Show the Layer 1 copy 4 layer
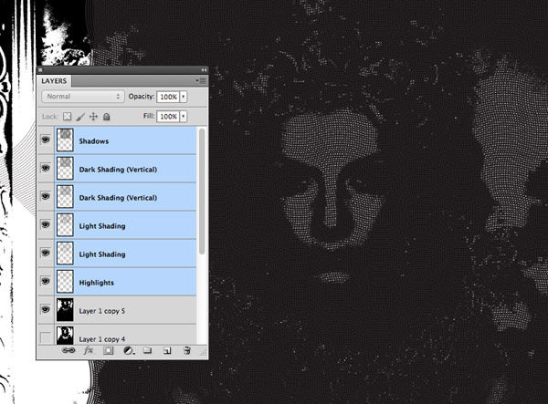The image size is (548, 404). pos(46,337)
